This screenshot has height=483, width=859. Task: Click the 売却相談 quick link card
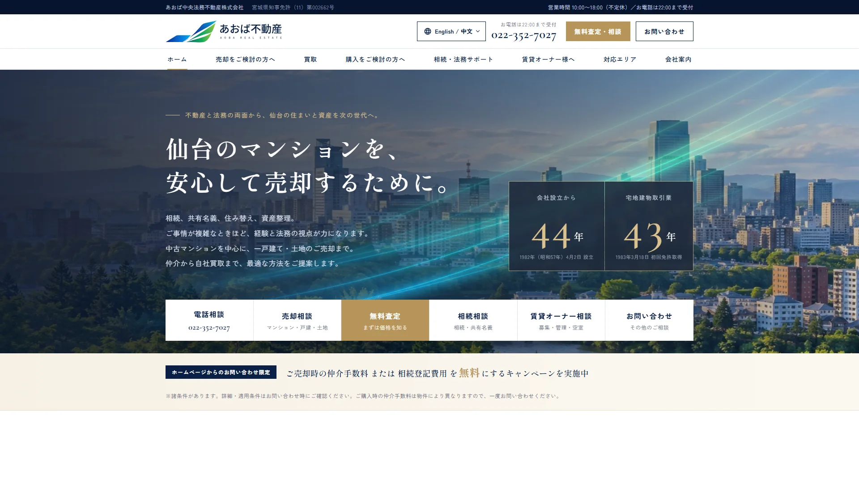tap(297, 320)
